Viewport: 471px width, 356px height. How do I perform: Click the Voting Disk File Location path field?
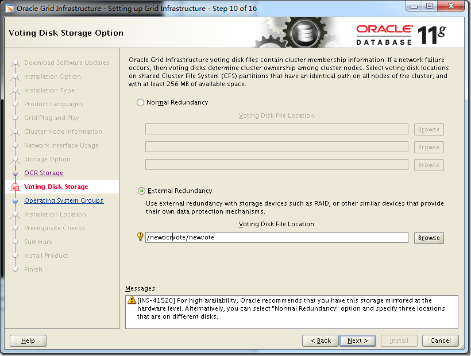point(277,238)
